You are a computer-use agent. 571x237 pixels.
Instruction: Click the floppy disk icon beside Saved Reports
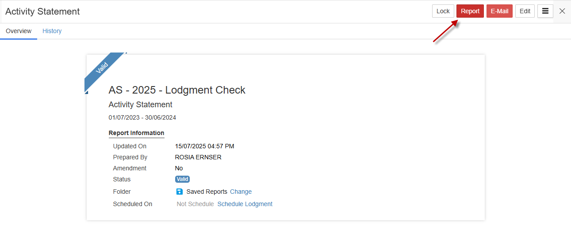[x=179, y=192]
